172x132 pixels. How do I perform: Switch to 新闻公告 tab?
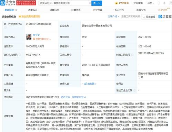[141, 10]
